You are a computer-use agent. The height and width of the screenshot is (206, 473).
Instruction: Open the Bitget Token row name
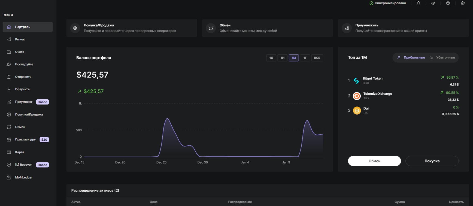click(x=372, y=78)
